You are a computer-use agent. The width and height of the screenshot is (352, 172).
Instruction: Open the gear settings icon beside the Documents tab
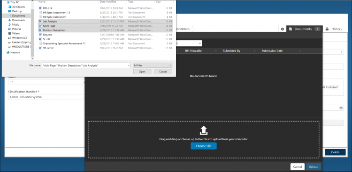click(x=283, y=29)
